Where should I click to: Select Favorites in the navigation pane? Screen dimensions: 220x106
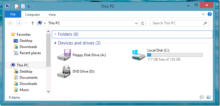pyautogui.click(x=24, y=34)
